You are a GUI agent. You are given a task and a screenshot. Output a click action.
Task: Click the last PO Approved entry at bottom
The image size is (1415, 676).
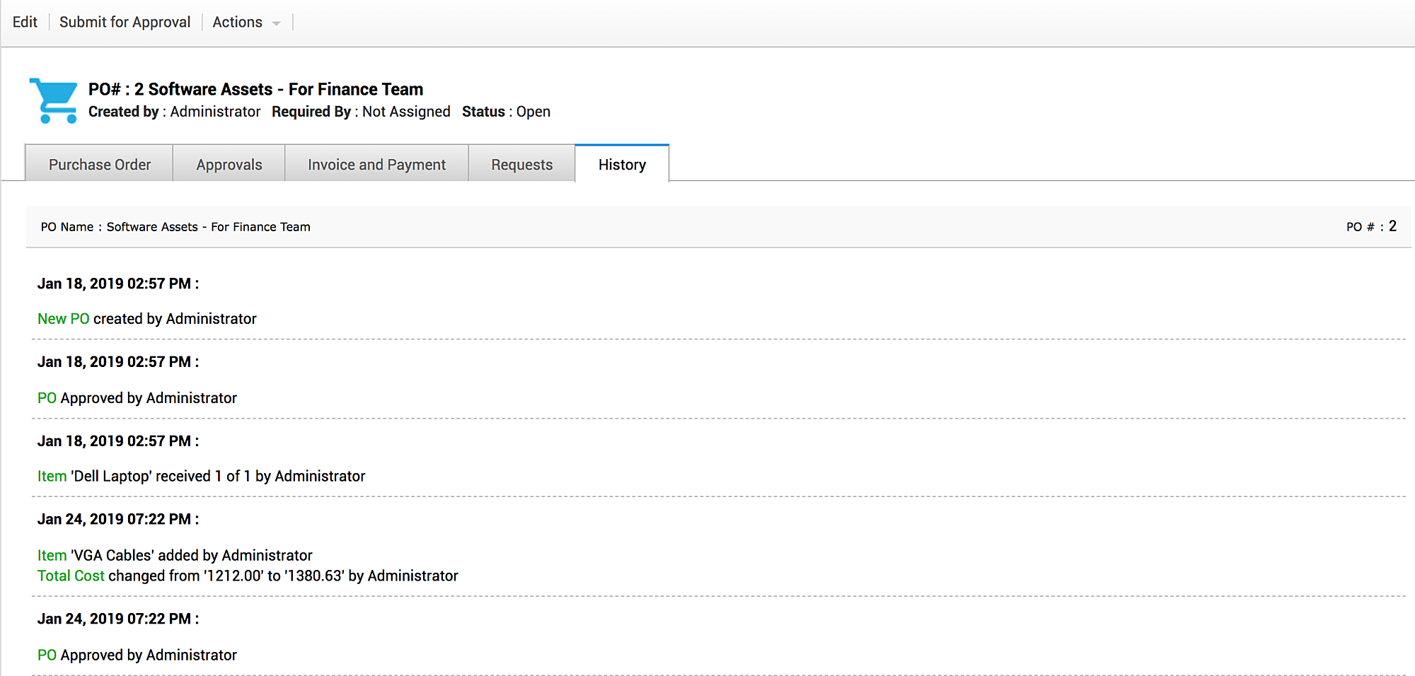click(x=137, y=655)
